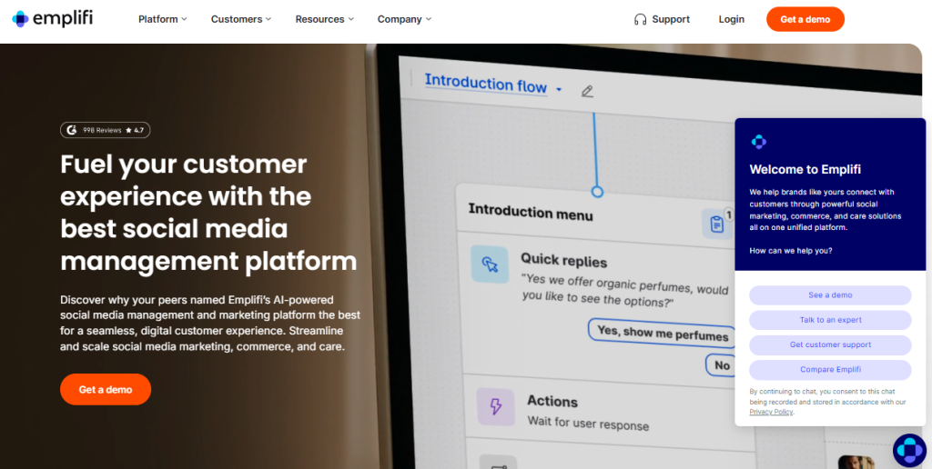This screenshot has height=469, width=932.
Task: Open the Privacy Policy link in chat
Action: click(x=770, y=412)
